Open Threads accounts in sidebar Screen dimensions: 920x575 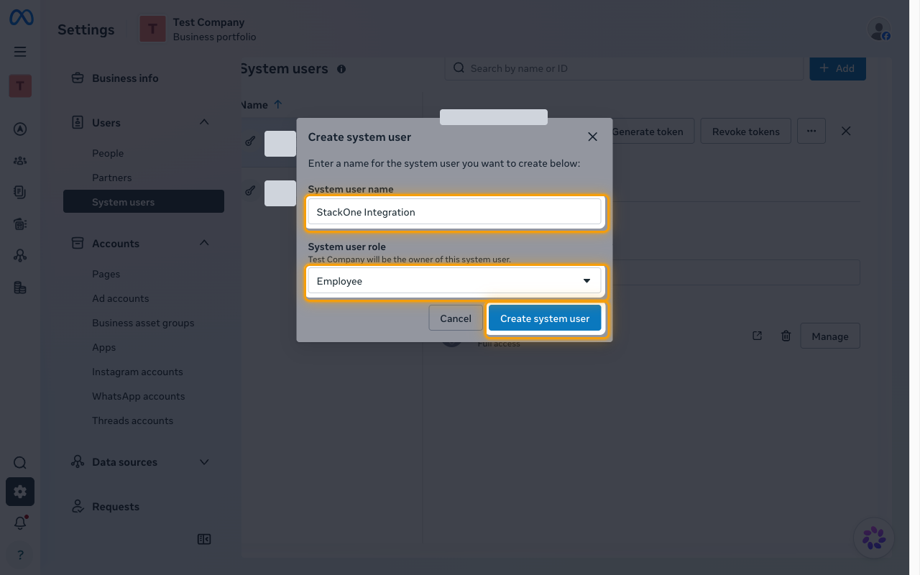(132, 420)
